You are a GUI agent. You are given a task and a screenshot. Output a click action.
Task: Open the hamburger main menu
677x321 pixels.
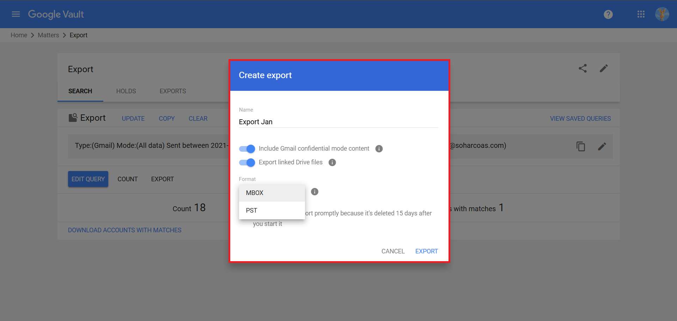pos(16,14)
